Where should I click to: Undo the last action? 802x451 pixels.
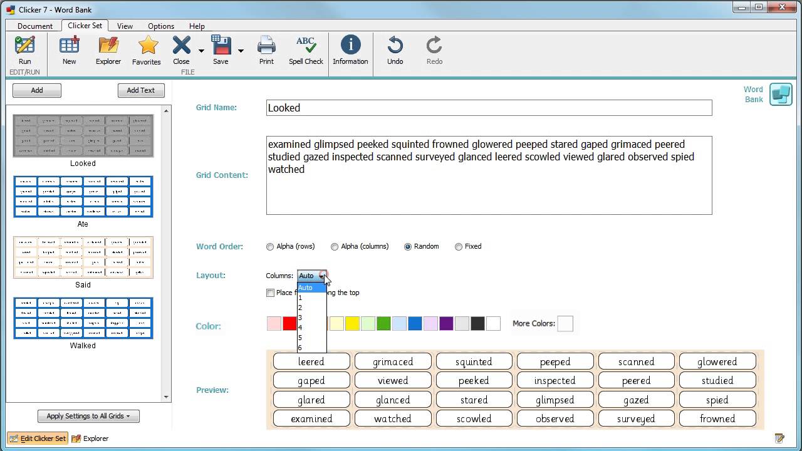click(395, 49)
